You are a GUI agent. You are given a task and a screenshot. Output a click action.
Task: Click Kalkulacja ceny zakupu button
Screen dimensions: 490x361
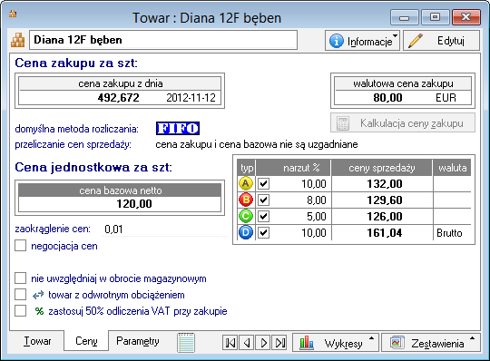[x=403, y=123]
